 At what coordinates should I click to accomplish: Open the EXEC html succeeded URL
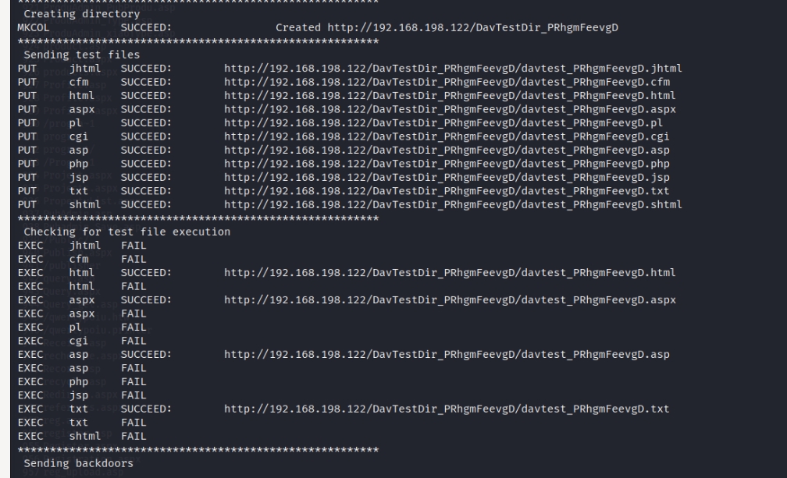coord(450,272)
